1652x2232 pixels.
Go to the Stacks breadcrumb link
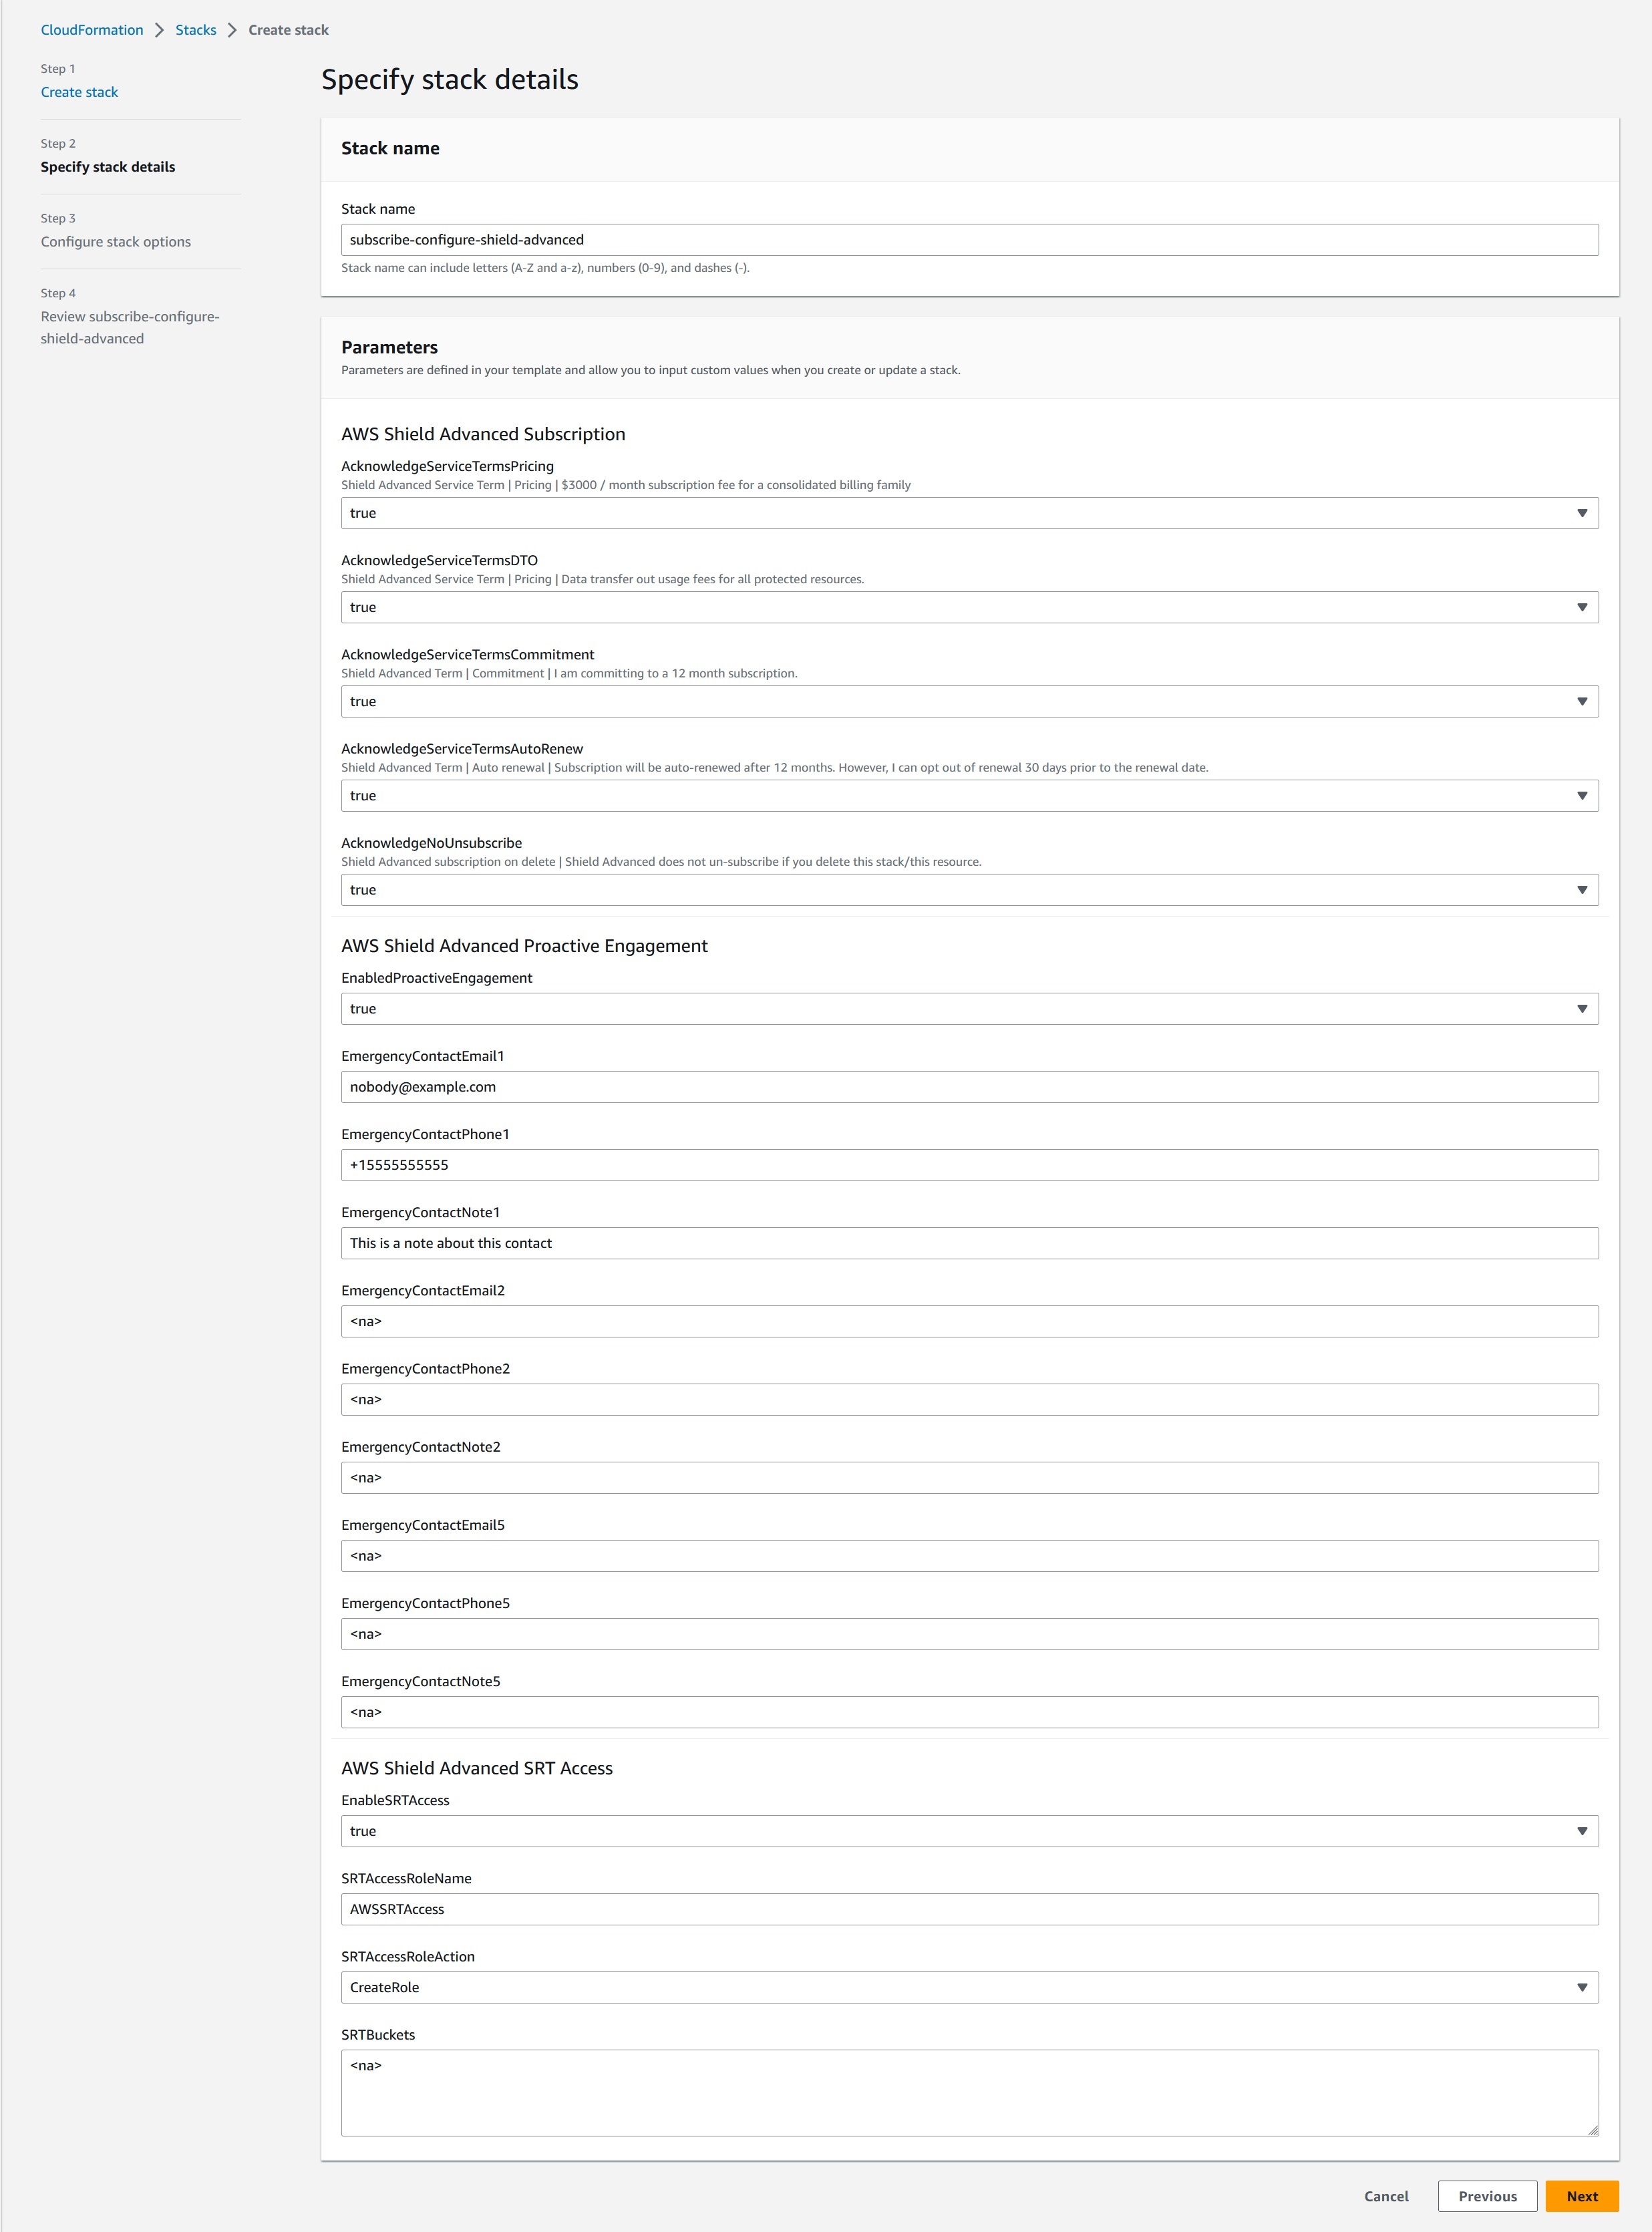point(196,30)
